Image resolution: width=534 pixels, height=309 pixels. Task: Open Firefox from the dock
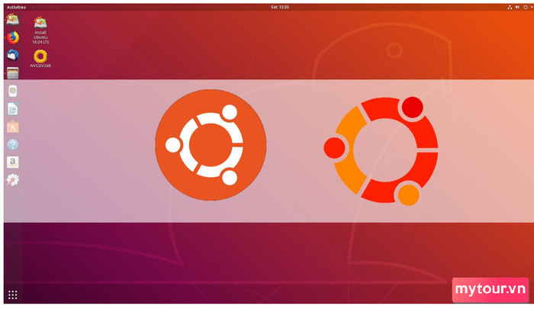coord(13,37)
